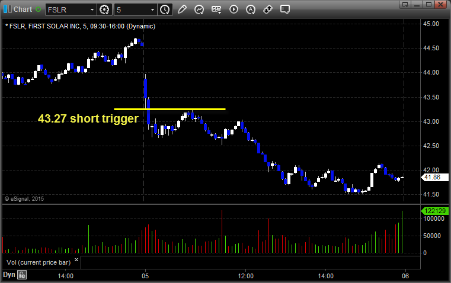Screen dimensions: 451x283
Task: Click the Dyn scaling label
Action: pos(9,275)
